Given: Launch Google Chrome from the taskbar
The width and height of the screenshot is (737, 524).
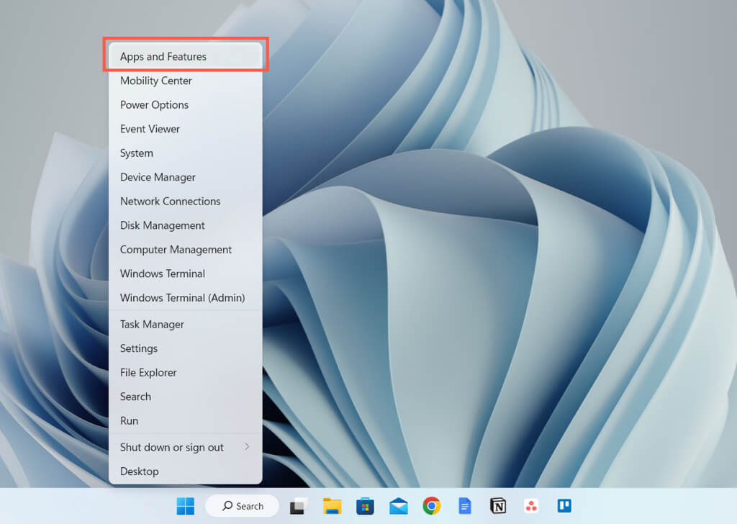Looking at the screenshot, I should tap(432, 506).
